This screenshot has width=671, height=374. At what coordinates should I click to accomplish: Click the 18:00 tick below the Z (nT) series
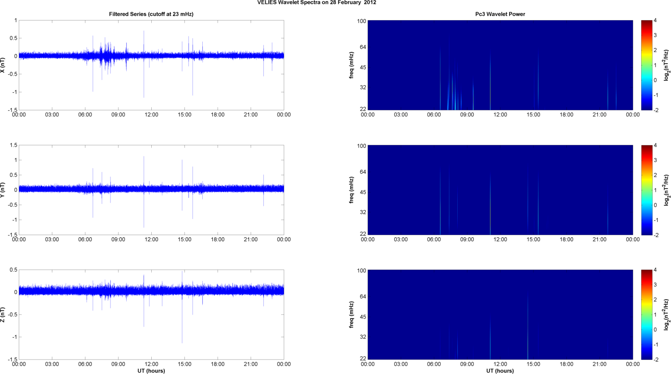click(218, 364)
